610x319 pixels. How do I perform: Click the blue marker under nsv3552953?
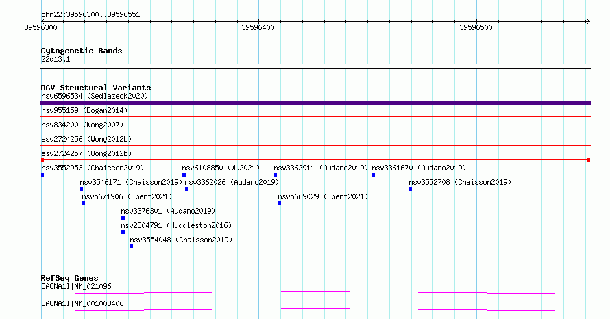(x=42, y=175)
